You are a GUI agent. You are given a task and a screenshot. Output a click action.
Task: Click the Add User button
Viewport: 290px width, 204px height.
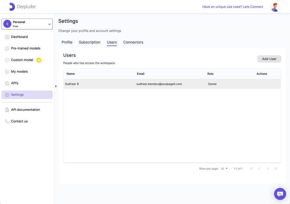(x=269, y=59)
